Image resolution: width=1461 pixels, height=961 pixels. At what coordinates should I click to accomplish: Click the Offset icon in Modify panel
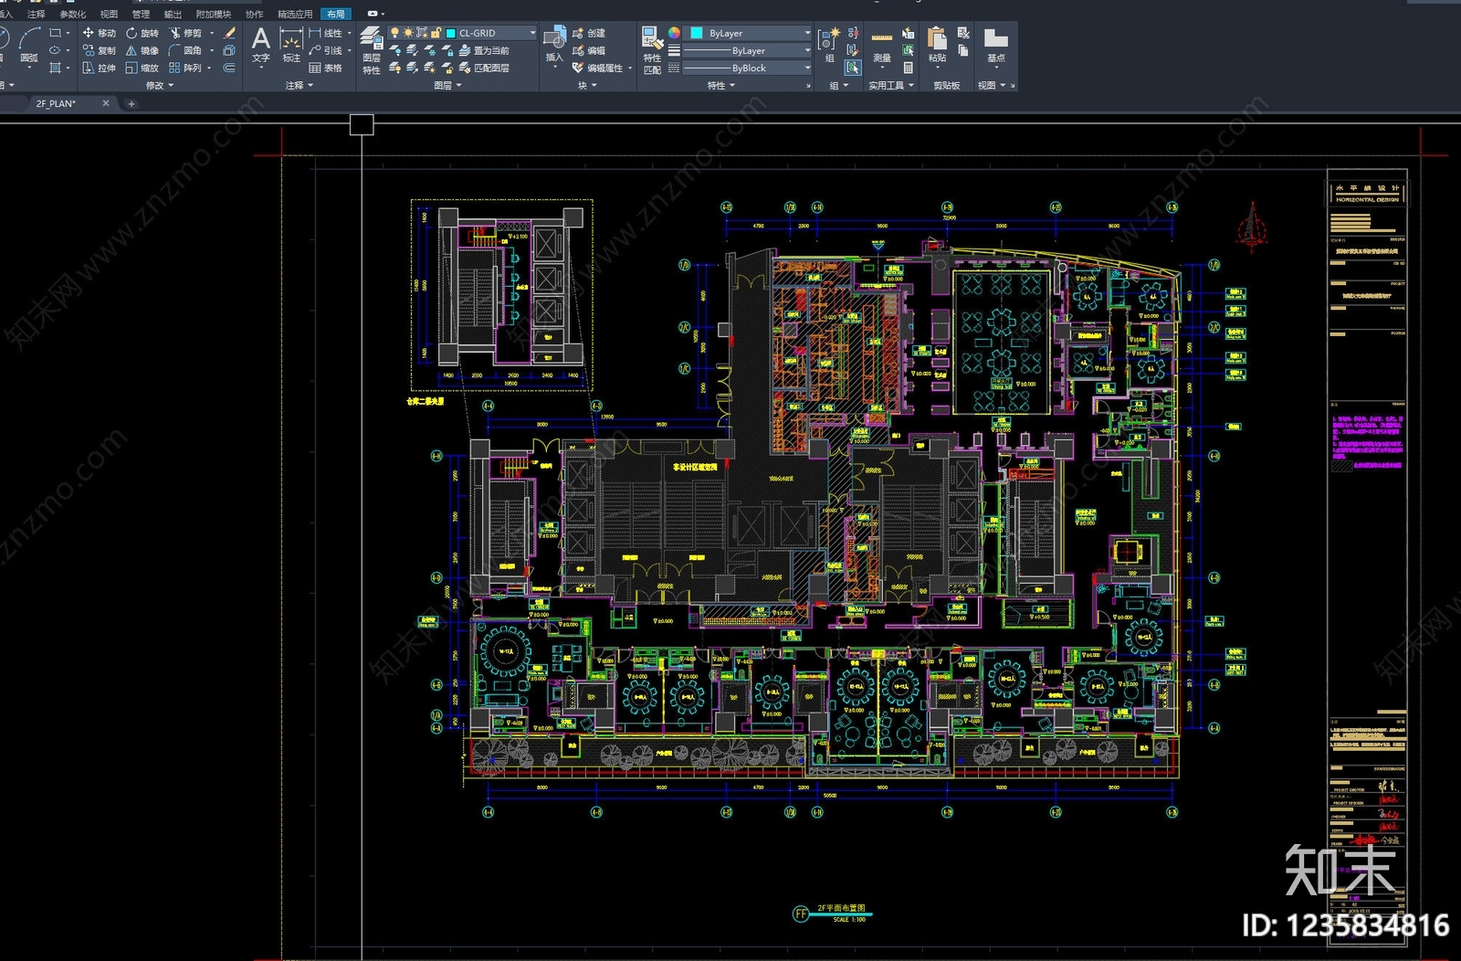click(229, 68)
